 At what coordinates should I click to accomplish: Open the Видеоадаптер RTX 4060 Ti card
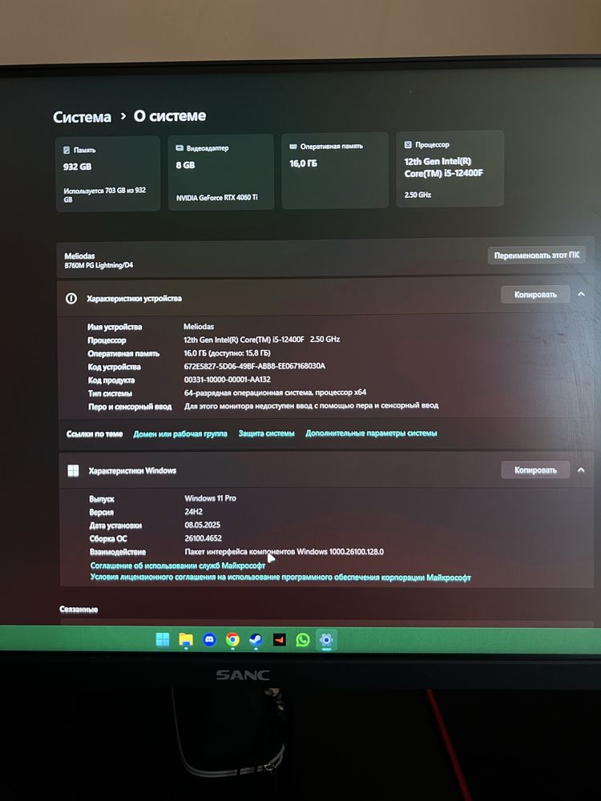coord(221,172)
